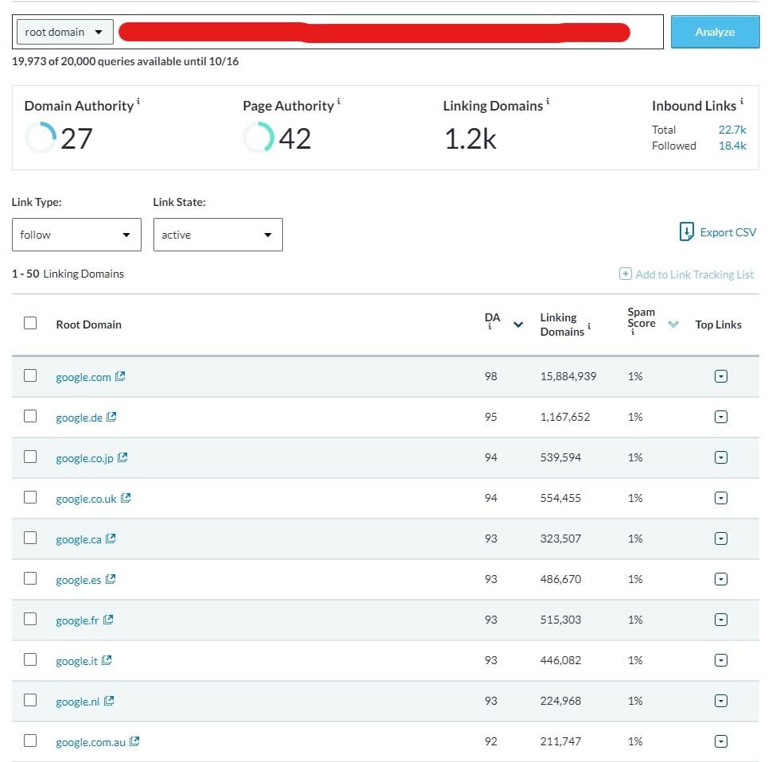768x762 pixels.
Task: Click the Page Authority info icon
Action: (339, 99)
